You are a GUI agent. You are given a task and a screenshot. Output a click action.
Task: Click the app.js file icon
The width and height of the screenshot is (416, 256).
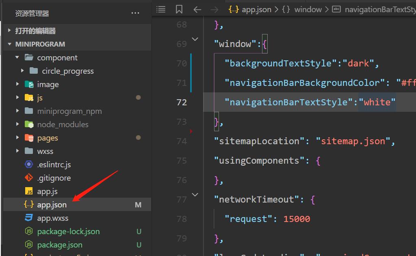pyautogui.click(x=29, y=191)
